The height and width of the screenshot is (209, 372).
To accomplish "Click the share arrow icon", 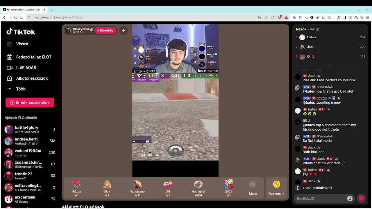I will [124, 30].
